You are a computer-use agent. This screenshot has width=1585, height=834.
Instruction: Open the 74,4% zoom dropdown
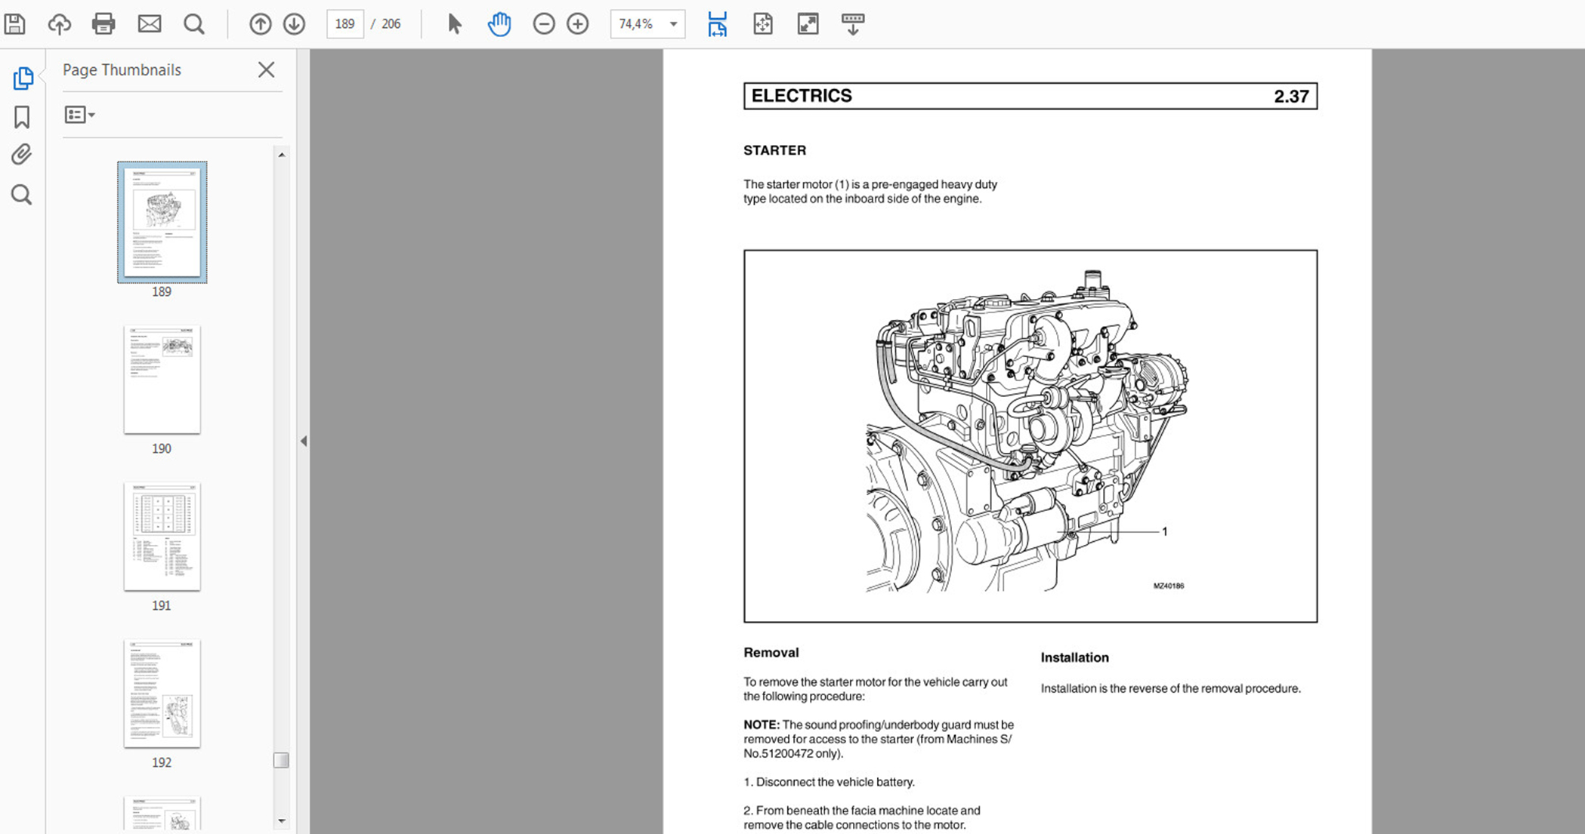click(x=672, y=24)
